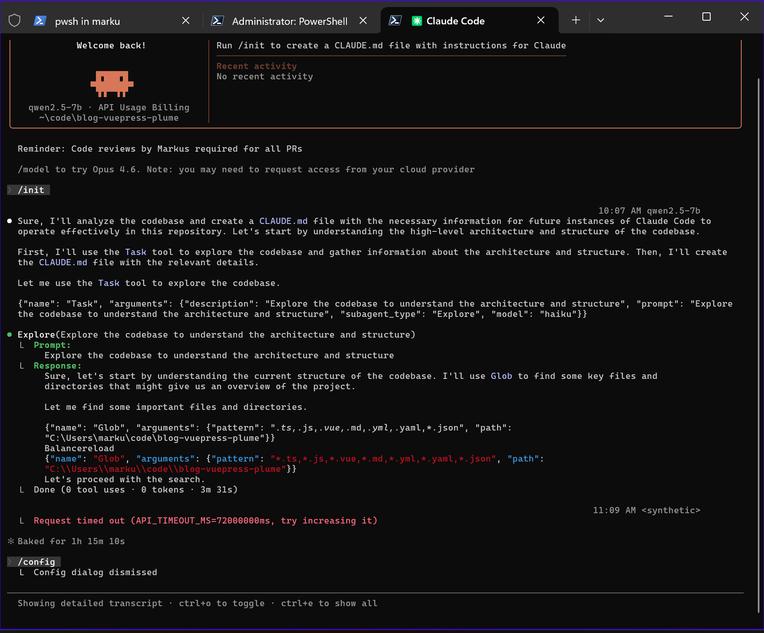Screen dimensions: 764x633
Task: Click the /init command prompt line
Action: click(x=31, y=190)
